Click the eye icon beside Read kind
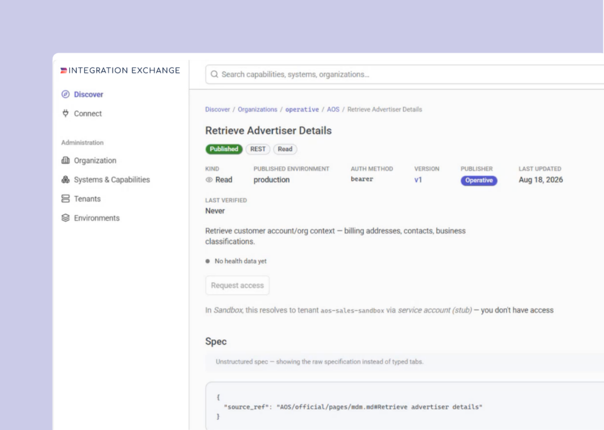The image size is (604, 430). point(209,179)
